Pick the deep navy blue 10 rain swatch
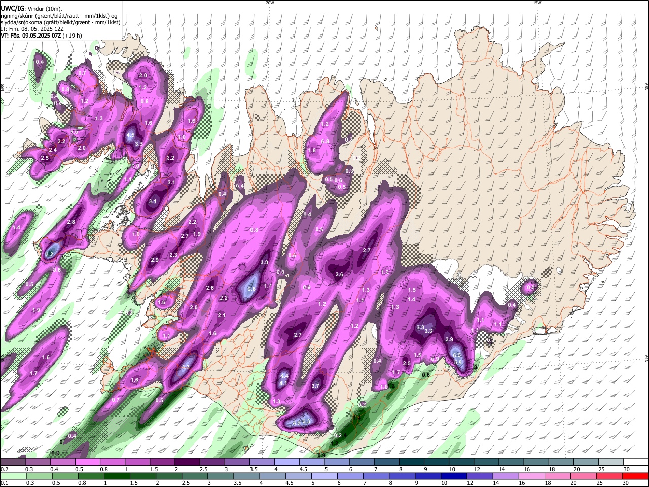The width and height of the screenshot is (649, 487). (454, 476)
